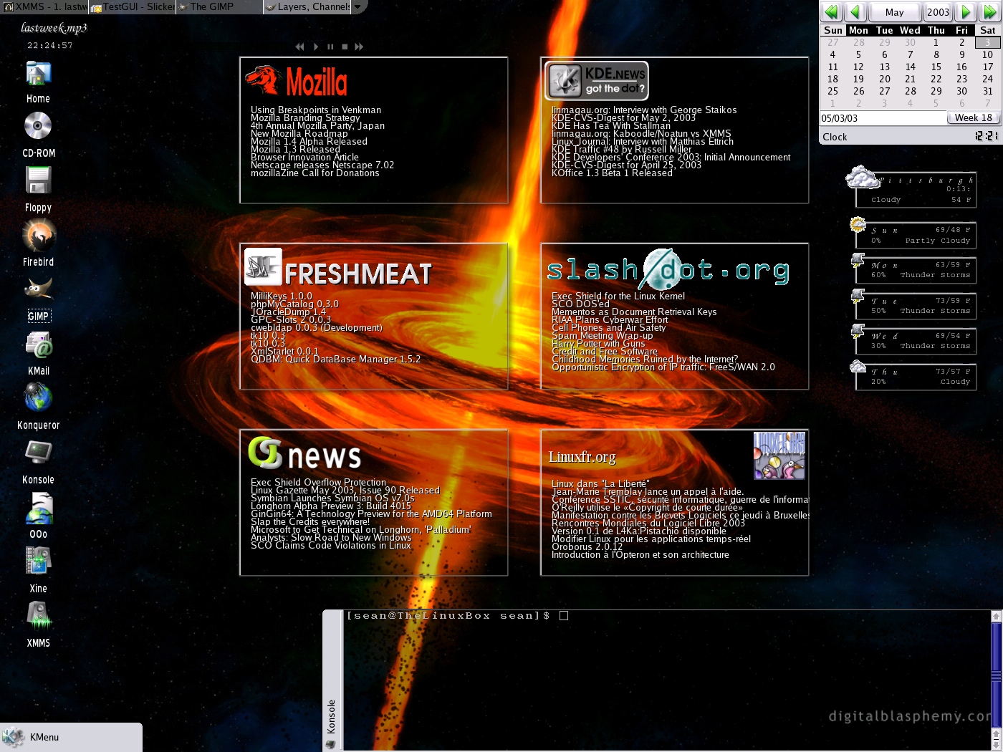Click the KDE.News logo
1003x752 pixels.
click(x=596, y=80)
